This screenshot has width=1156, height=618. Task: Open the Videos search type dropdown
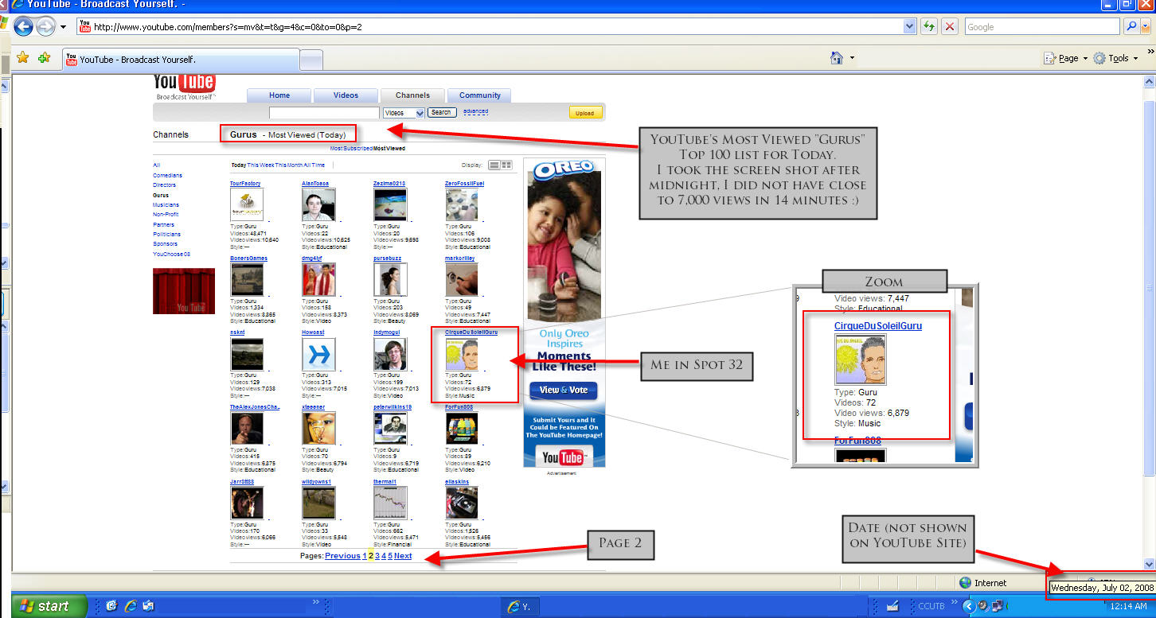pos(404,113)
